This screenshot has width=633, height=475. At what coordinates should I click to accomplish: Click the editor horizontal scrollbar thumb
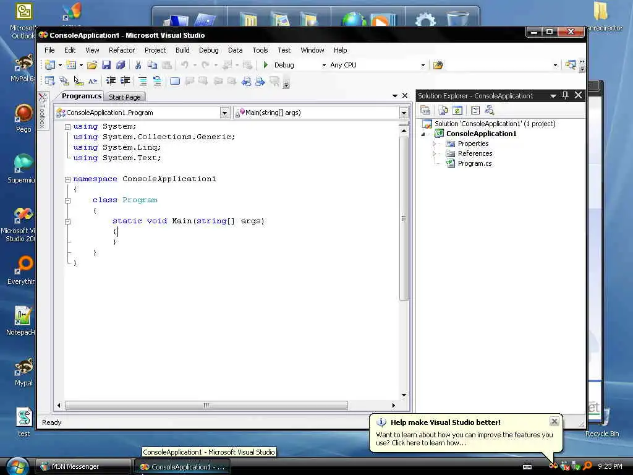pos(206,405)
